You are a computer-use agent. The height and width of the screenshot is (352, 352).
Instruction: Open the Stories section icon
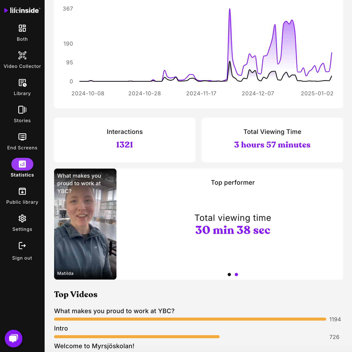pos(22,110)
